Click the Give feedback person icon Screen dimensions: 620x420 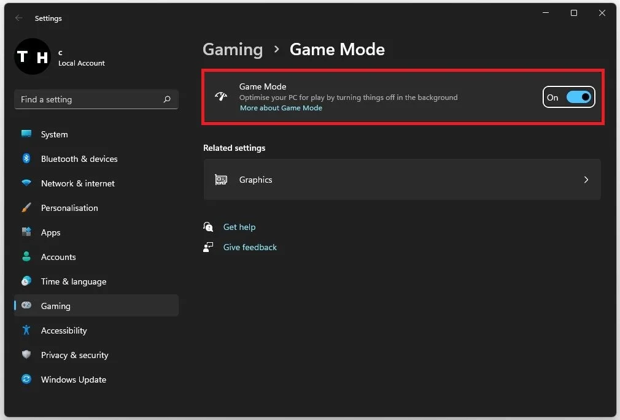[x=208, y=247]
